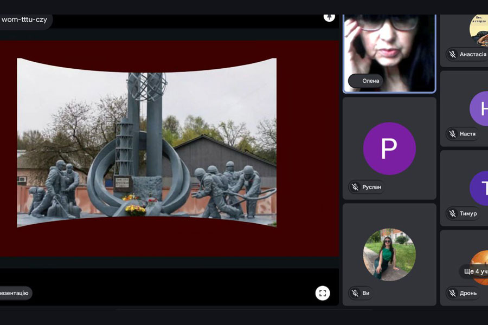Click the meeting code wom-tttu-czy
Screen dimensions: 488x325
point(24,19)
